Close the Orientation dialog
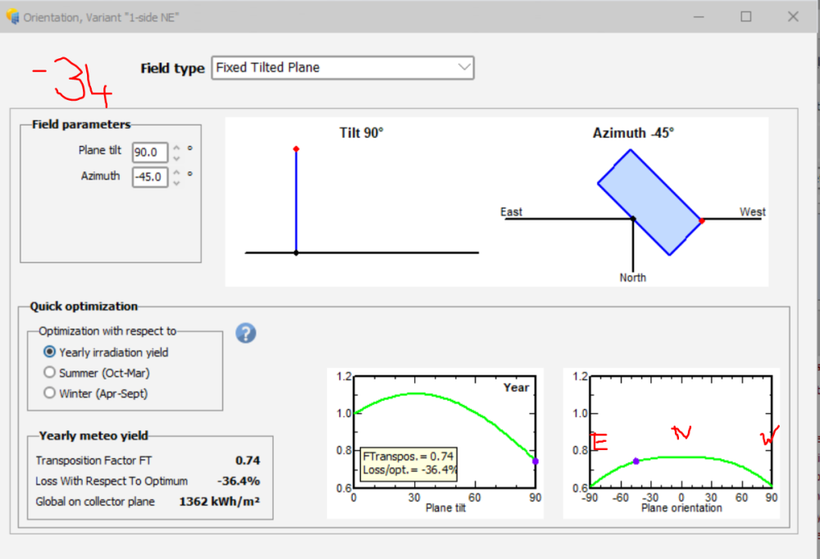The image size is (820, 559). click(x=793, y=16)
